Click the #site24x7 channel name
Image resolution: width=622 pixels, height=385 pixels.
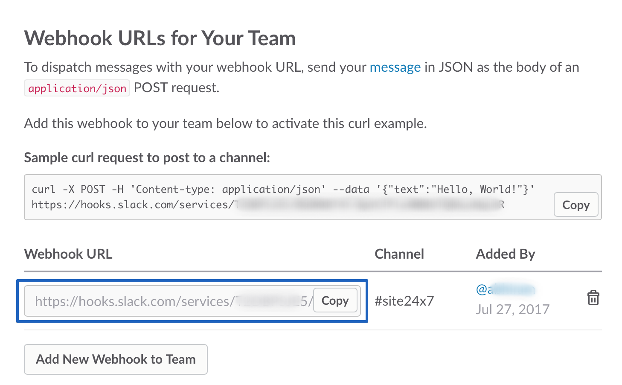[404, 301]
